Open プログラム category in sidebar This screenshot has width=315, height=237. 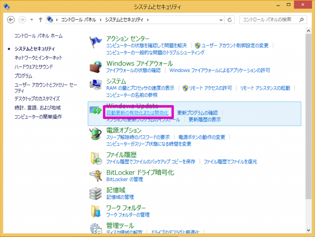(x=23, y=76)
